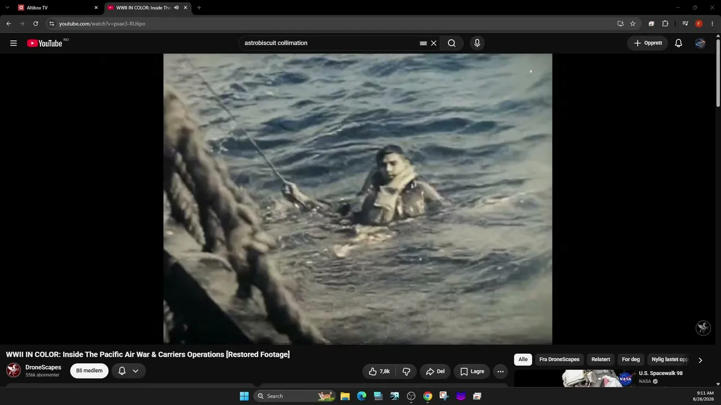Open the Chrome profile F avatar

(699, 24)
